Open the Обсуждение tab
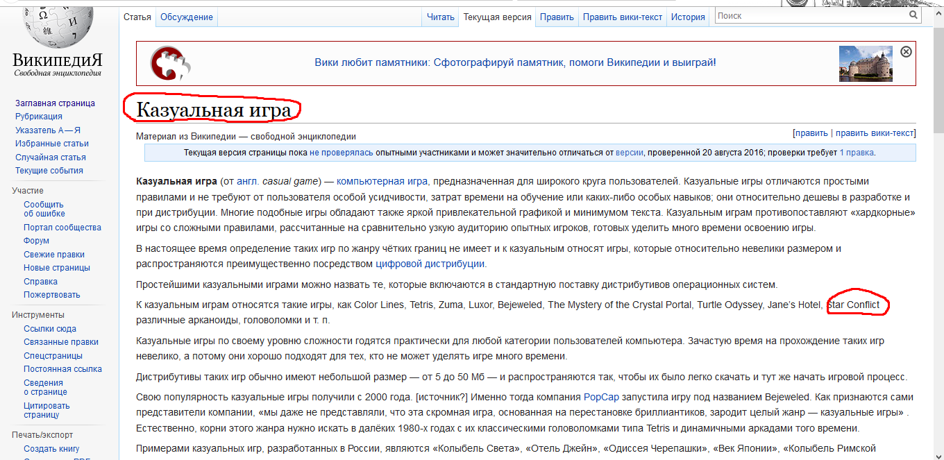 (x=187, y=17)
